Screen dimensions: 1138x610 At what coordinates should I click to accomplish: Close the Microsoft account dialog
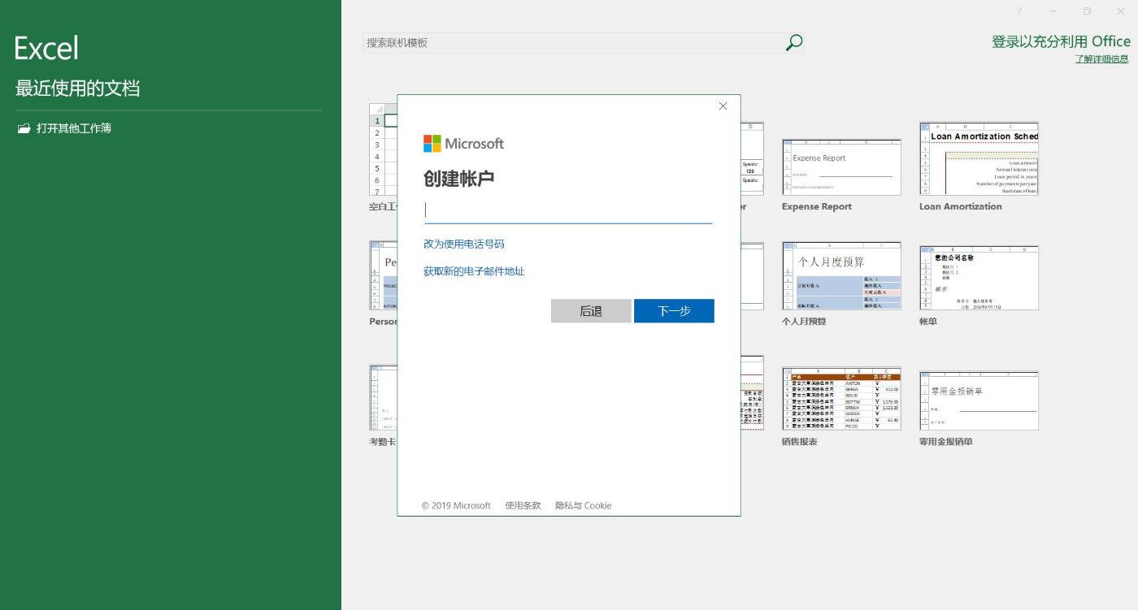tap(723, 106)
